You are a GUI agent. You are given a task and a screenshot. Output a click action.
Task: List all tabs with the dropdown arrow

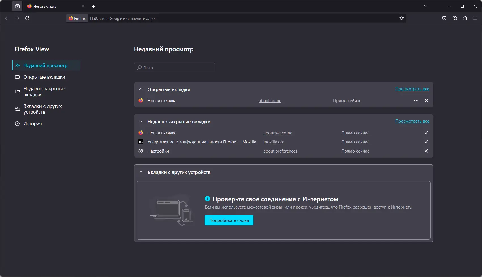[x=425, y=6]
